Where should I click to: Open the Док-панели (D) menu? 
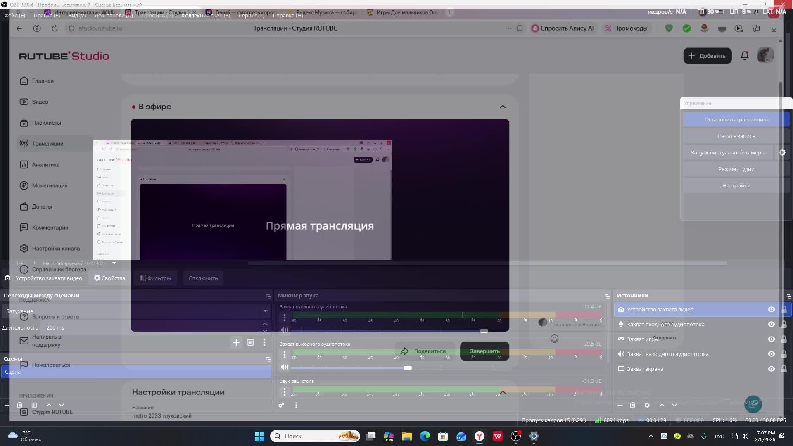click(x=114, y=15)
